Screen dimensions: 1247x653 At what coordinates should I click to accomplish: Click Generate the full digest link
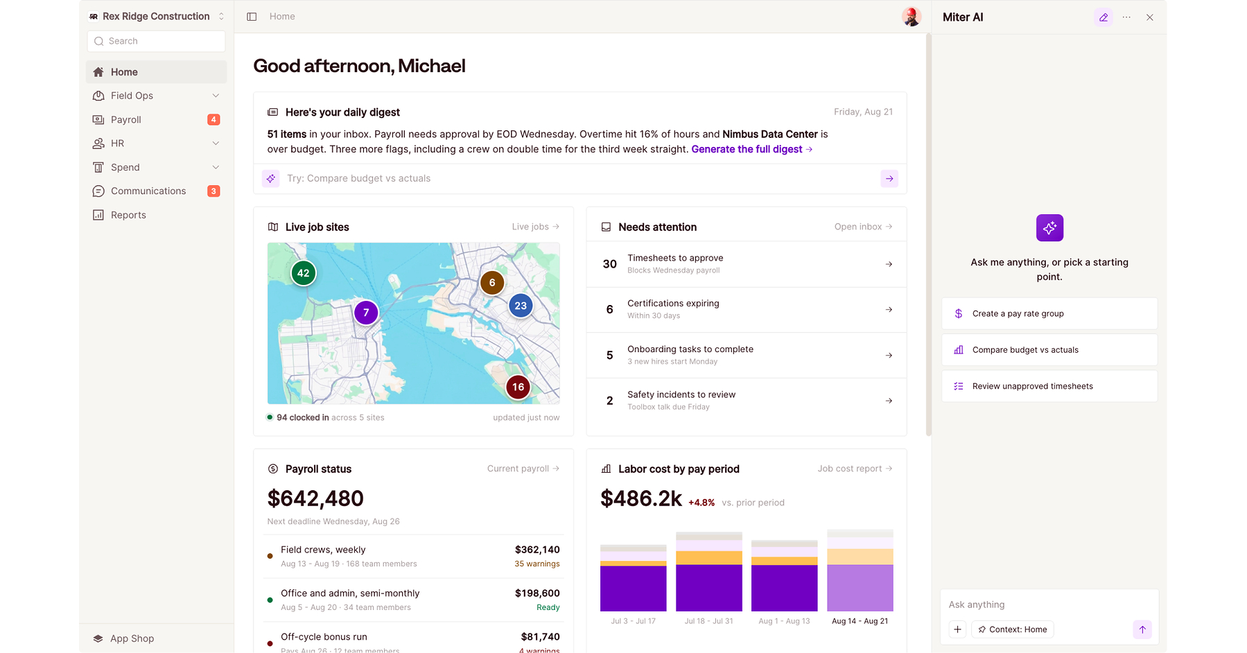click(x=752, y=149)
